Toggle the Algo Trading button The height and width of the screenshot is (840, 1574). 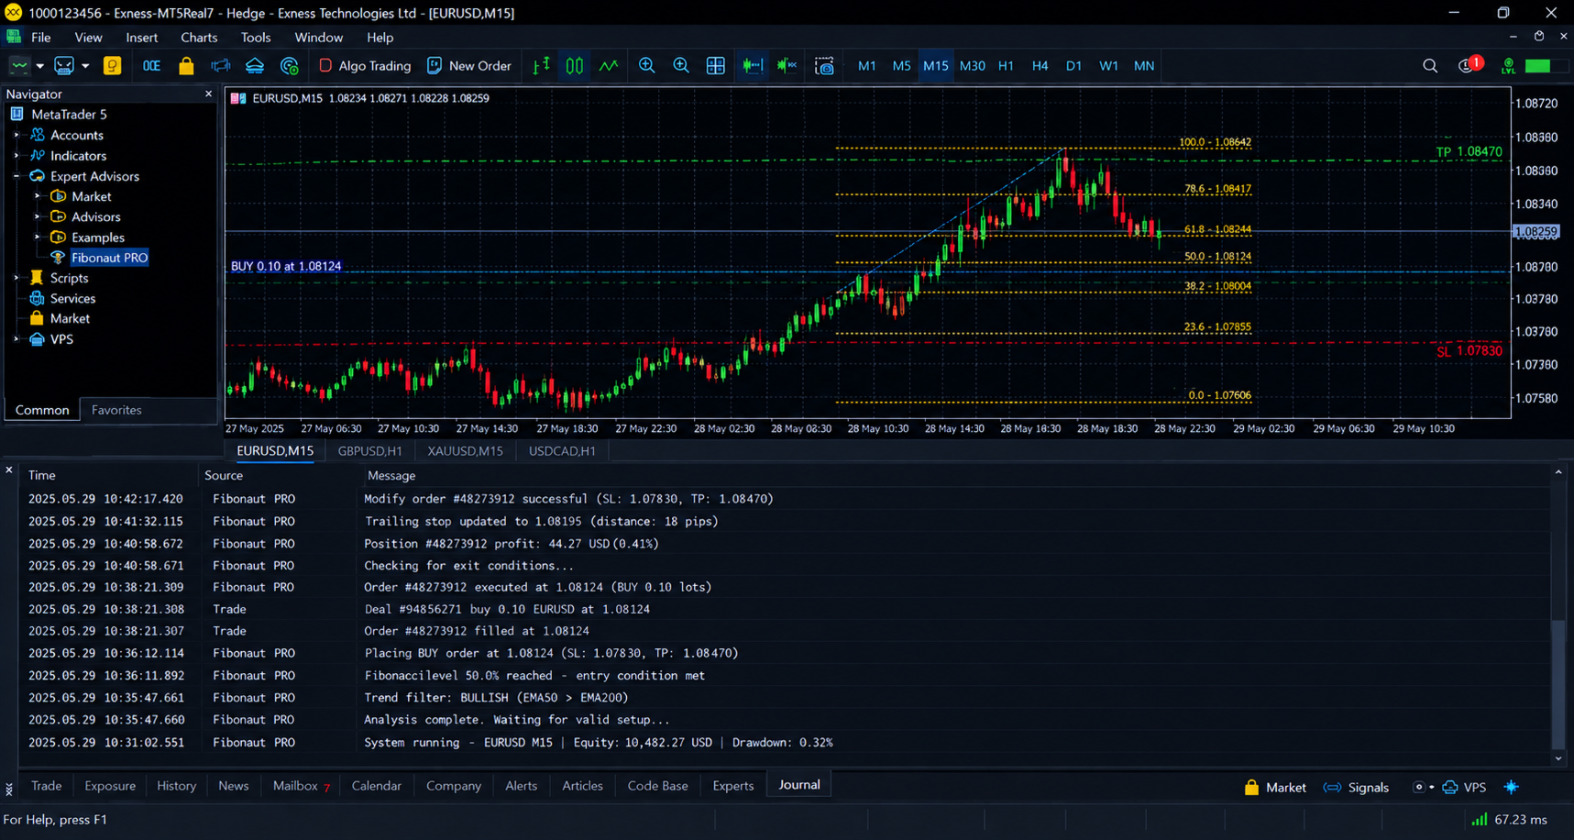[365, 66]
